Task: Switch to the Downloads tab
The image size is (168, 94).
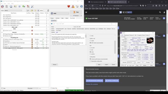Action: (72, 18)
